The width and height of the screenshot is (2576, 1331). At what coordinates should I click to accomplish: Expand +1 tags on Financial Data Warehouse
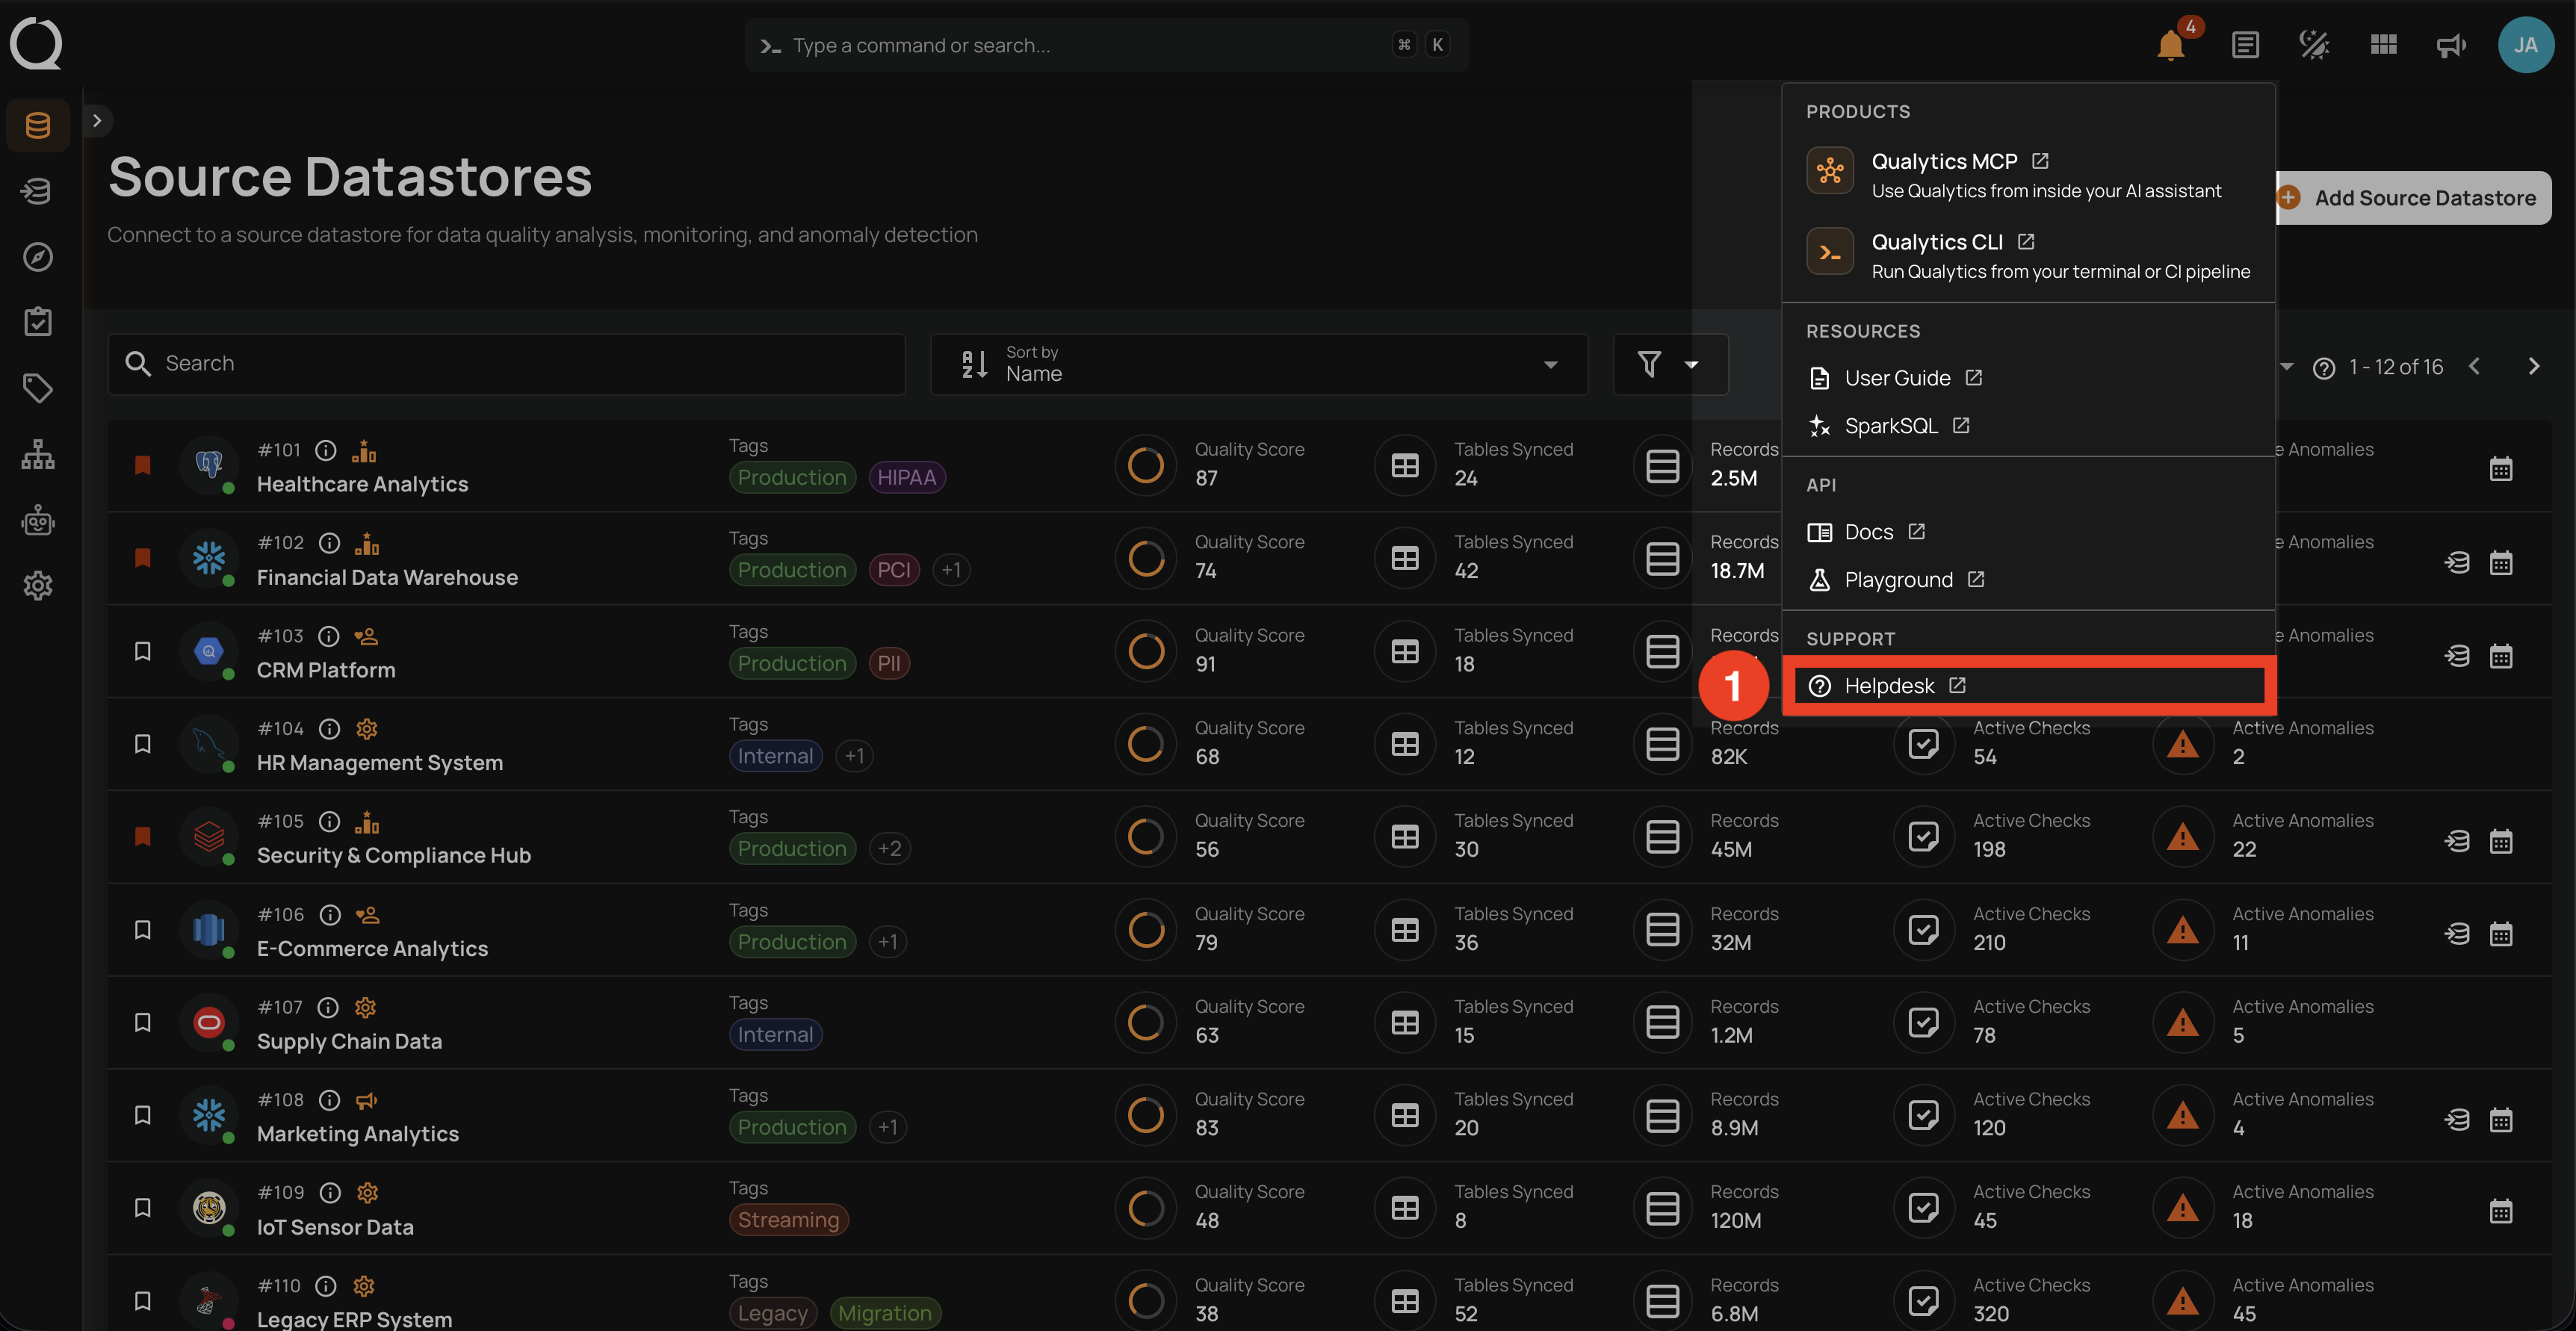[951, 570]
